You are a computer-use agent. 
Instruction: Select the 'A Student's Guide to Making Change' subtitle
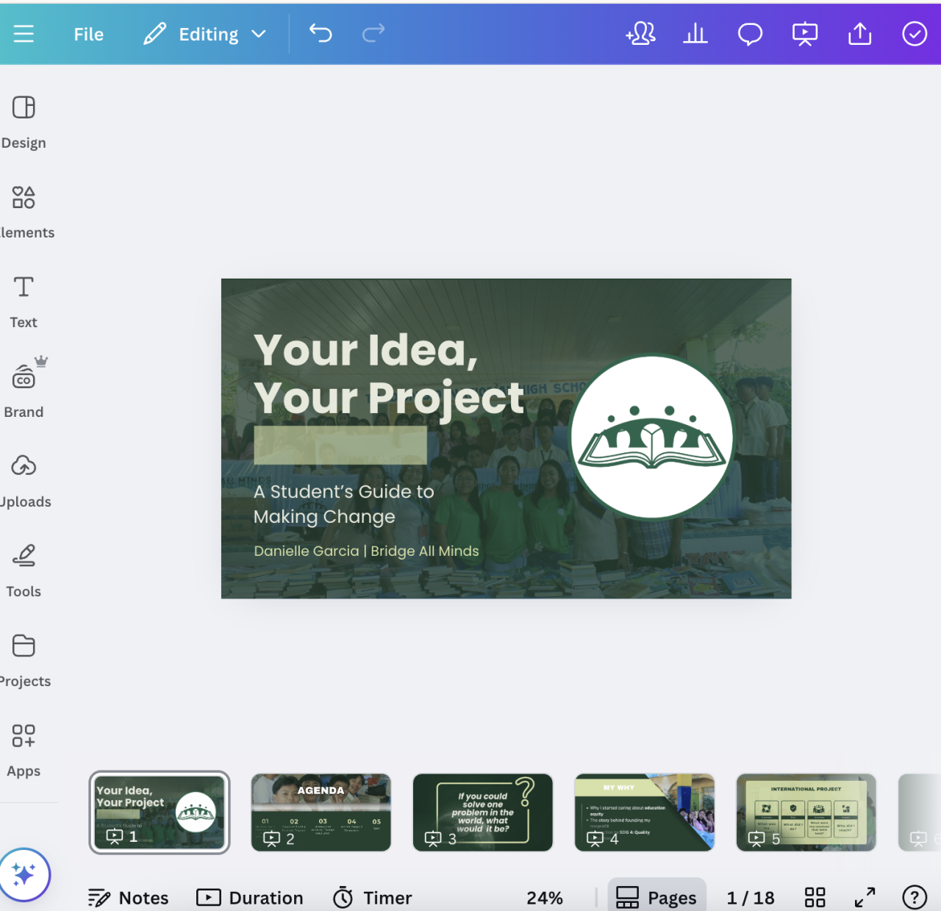pos(344,504)
